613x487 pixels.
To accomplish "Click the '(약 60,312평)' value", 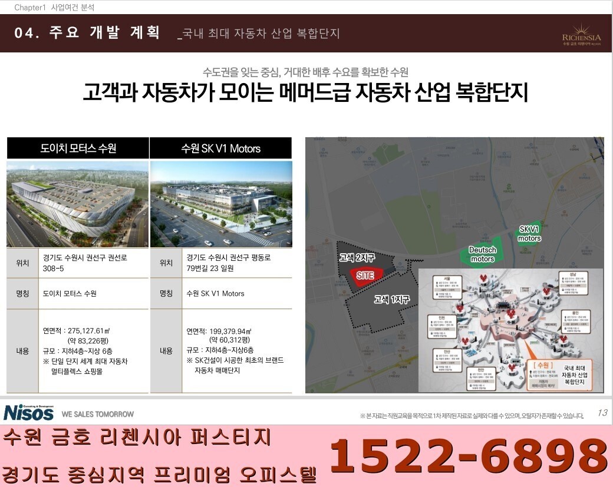I will click(x=229, y=340).
